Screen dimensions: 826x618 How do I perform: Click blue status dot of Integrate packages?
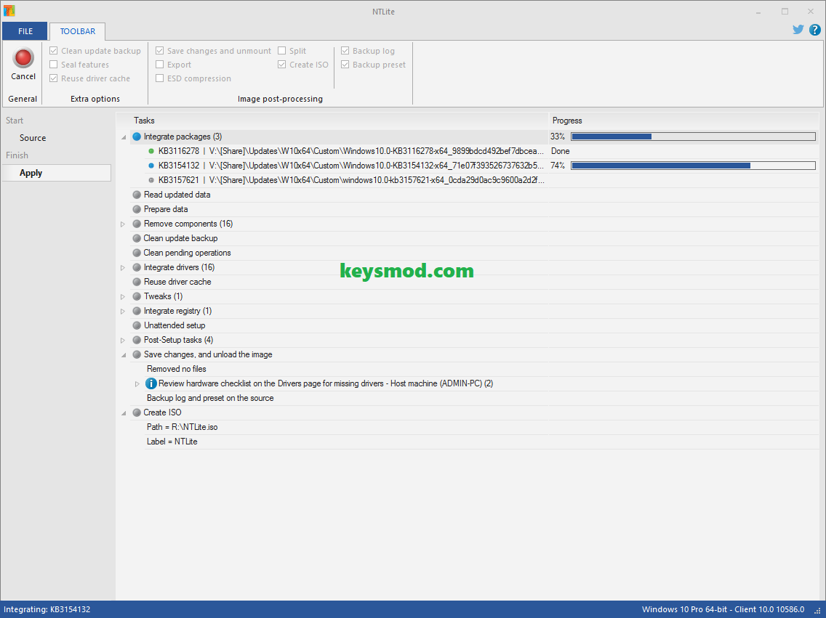[x=137, y=137]
